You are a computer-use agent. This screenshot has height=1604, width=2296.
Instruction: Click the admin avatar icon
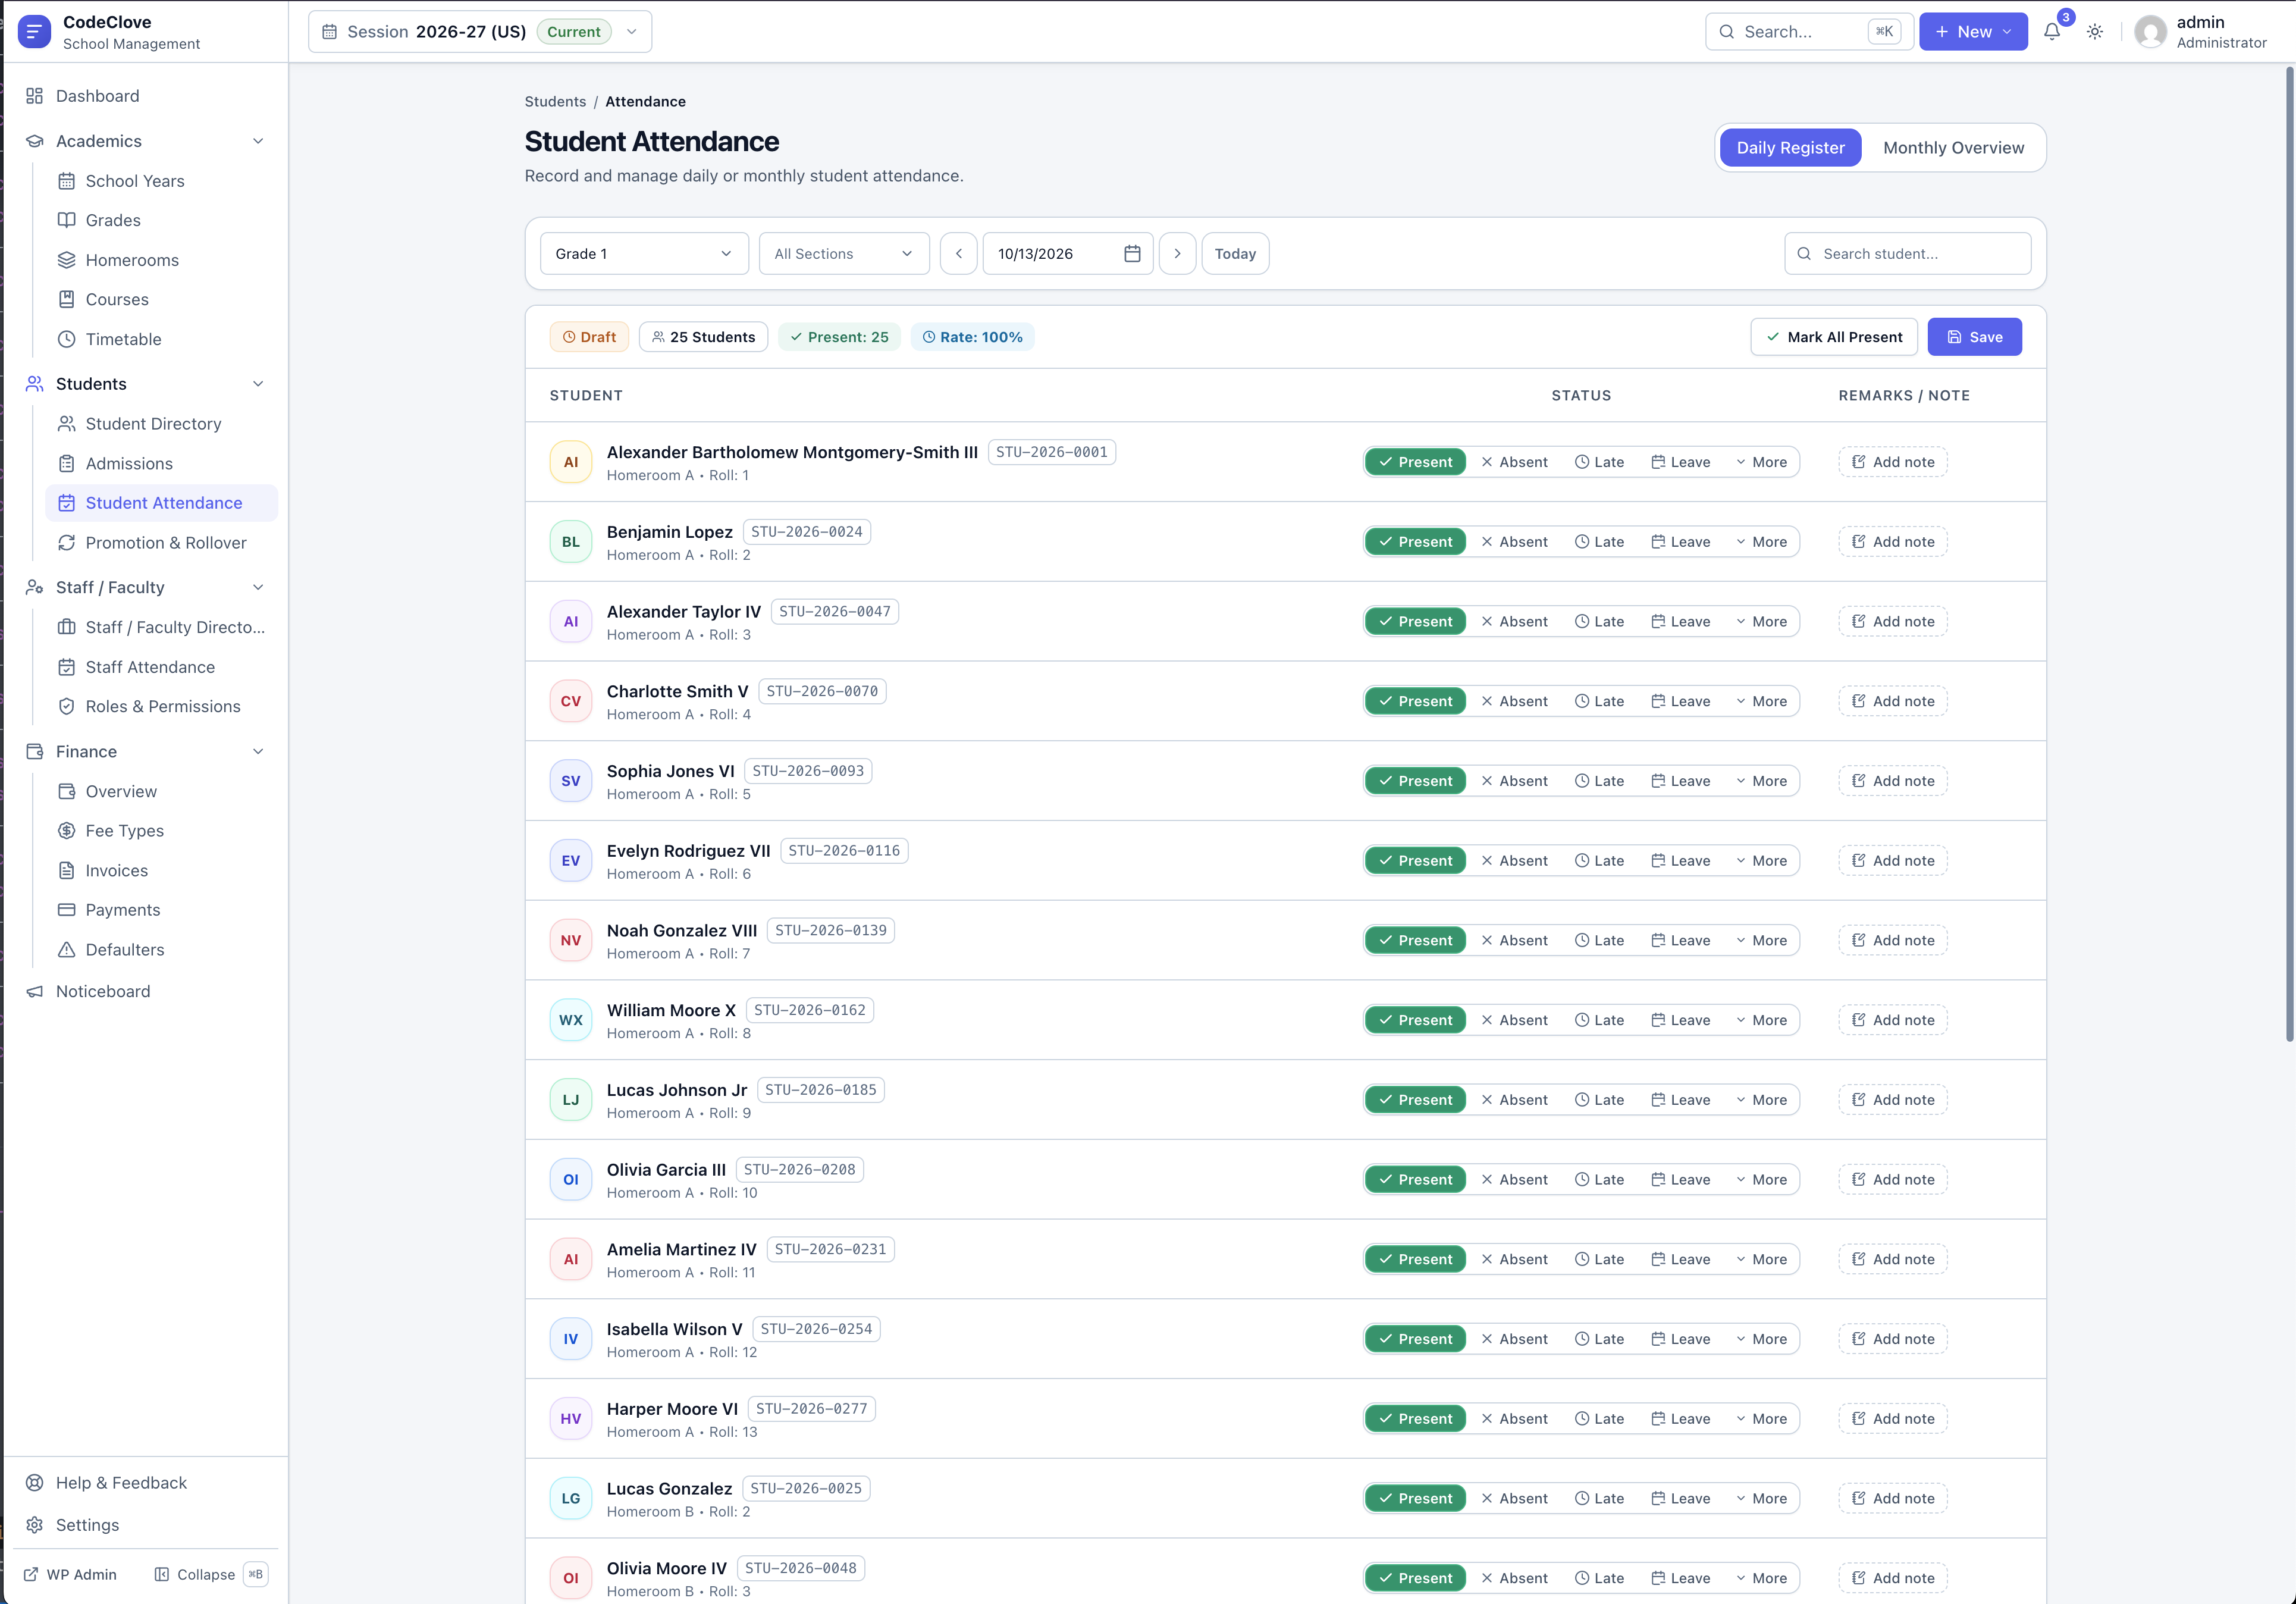tap(2151, 32)
